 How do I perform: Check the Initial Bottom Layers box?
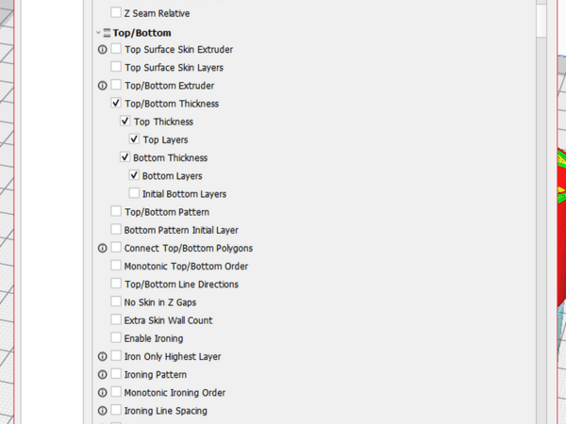pos(134,194)
